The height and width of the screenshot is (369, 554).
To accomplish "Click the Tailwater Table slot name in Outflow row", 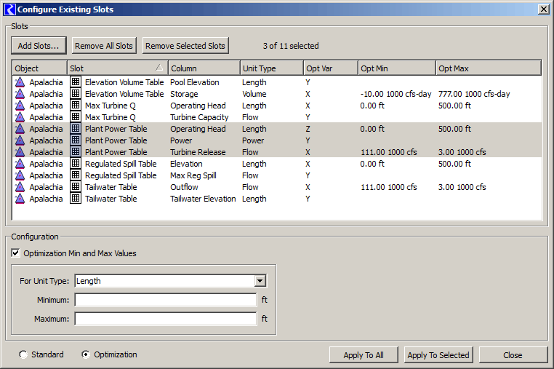I will 111,187.
